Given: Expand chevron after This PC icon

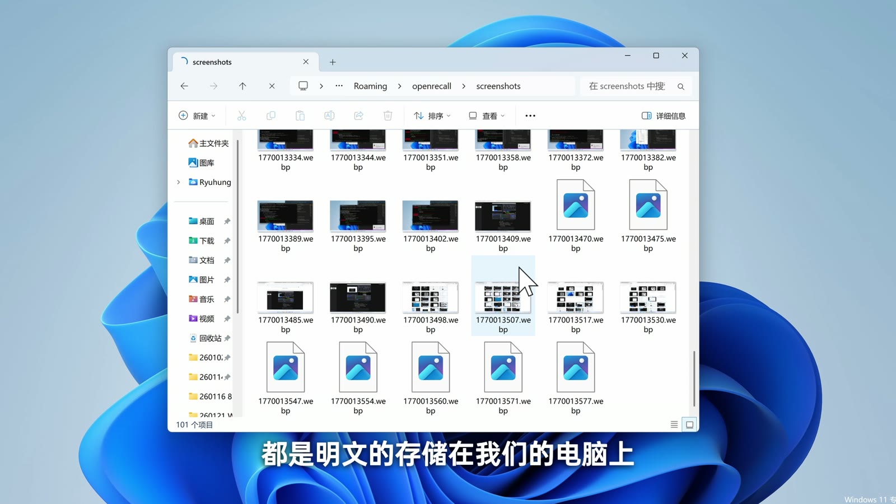Looking at the screenshot, I should 321,86.
